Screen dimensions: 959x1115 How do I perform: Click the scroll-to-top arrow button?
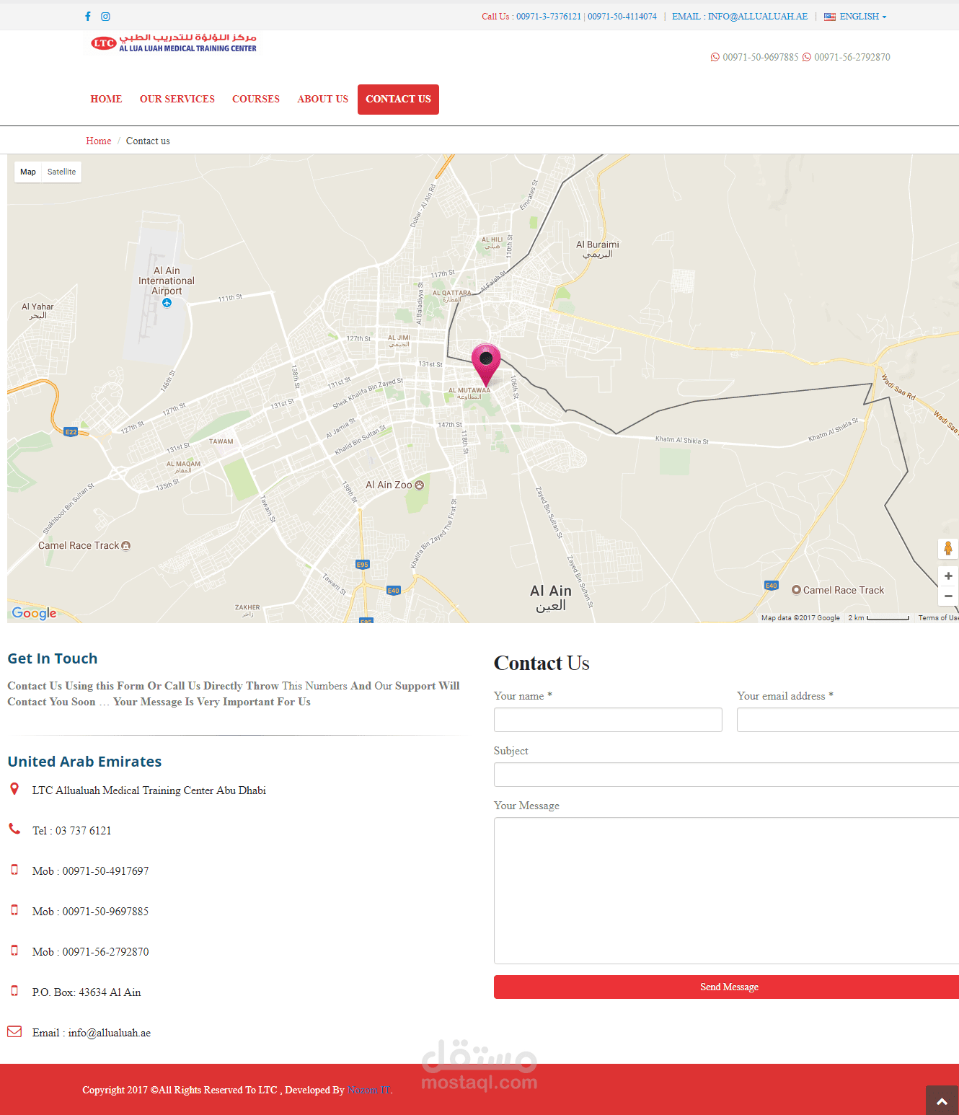click(x=942, y=1101)
